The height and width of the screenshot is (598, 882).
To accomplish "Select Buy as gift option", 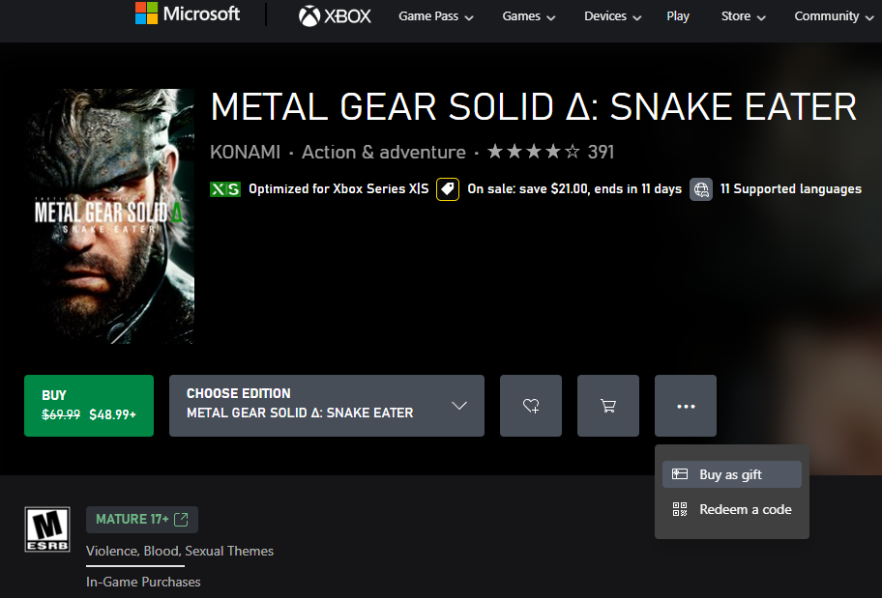I will coord(732,474).
